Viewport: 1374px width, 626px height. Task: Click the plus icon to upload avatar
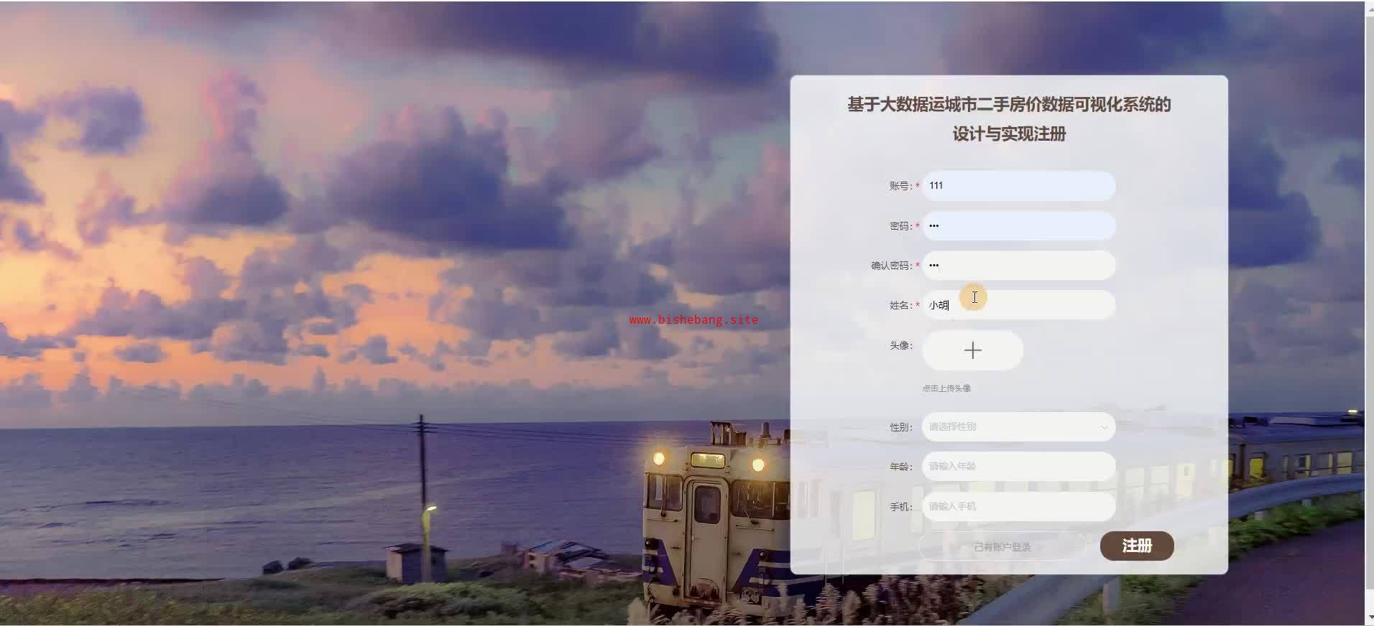click(x=972, y=350)
